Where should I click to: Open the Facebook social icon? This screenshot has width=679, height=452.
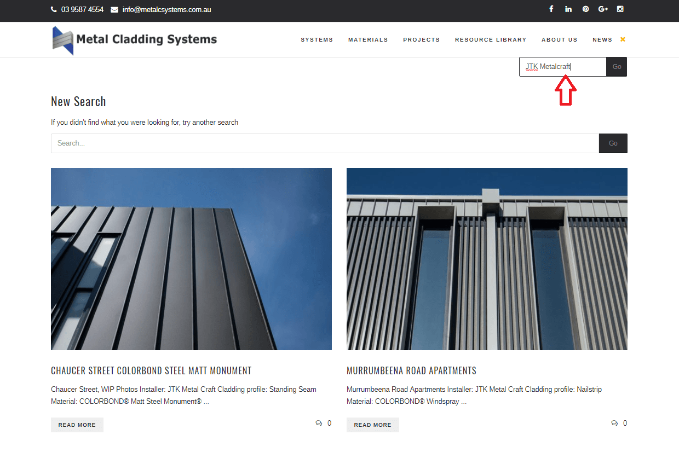[x=551, y=9]
